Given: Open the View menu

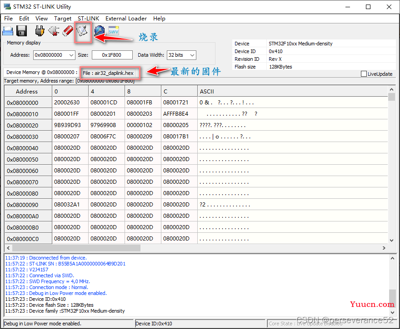Looking at the screenshot, I should point(41,19).
